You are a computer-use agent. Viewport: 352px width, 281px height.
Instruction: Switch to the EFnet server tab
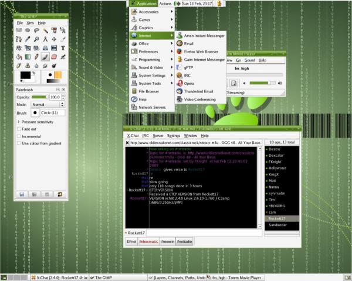pyautogui.click(x=131, y=242)
